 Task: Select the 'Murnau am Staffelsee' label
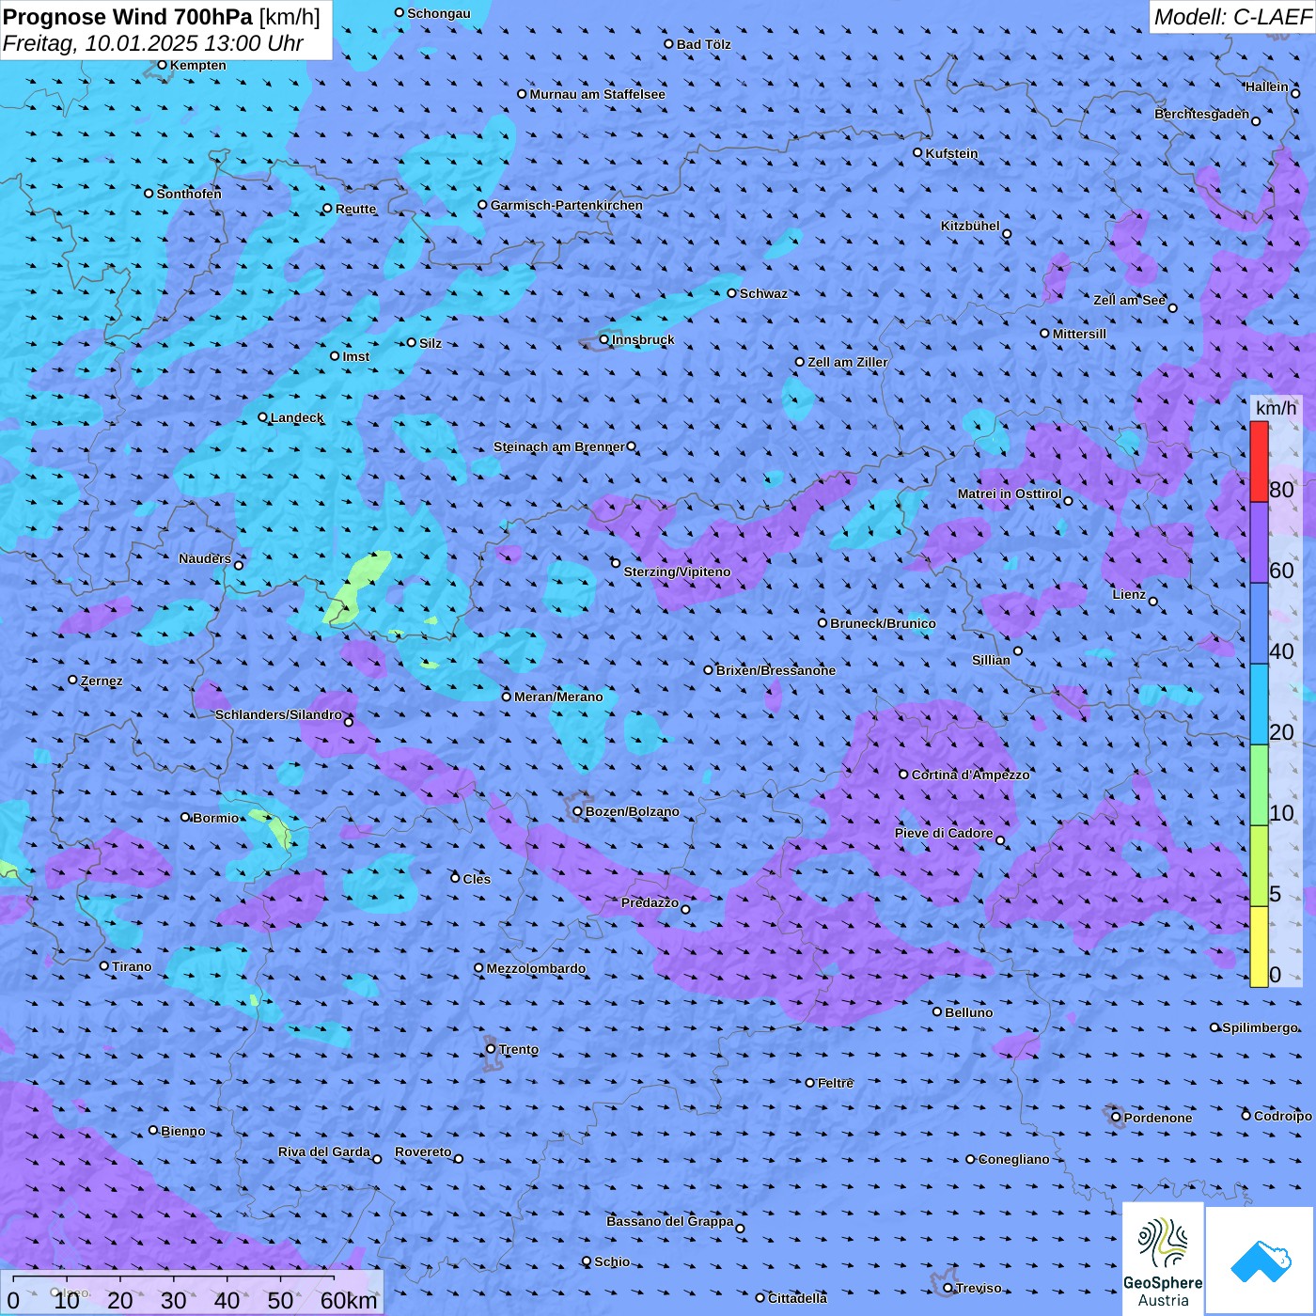coord(597,94)
